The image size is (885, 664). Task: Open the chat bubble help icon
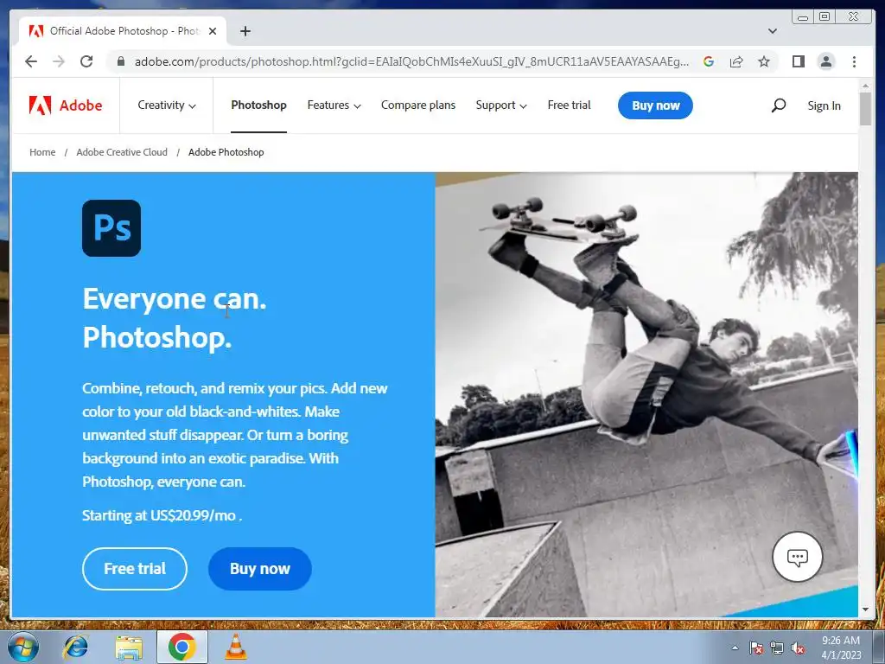797,557
